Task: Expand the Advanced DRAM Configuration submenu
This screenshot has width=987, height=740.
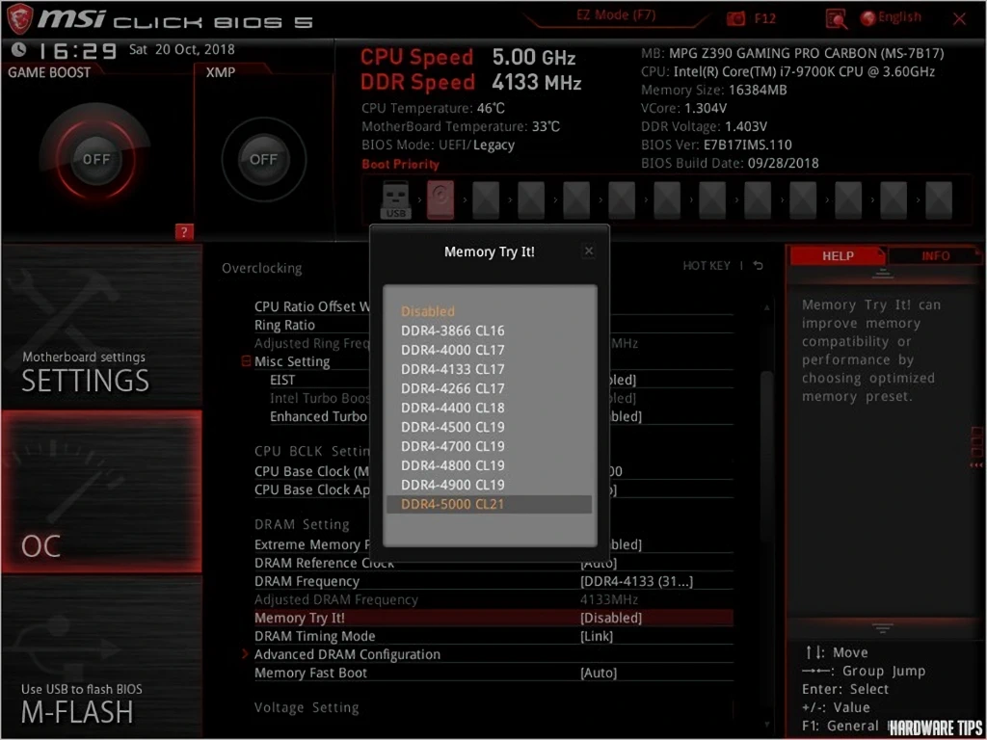Action: coord(347,654)
